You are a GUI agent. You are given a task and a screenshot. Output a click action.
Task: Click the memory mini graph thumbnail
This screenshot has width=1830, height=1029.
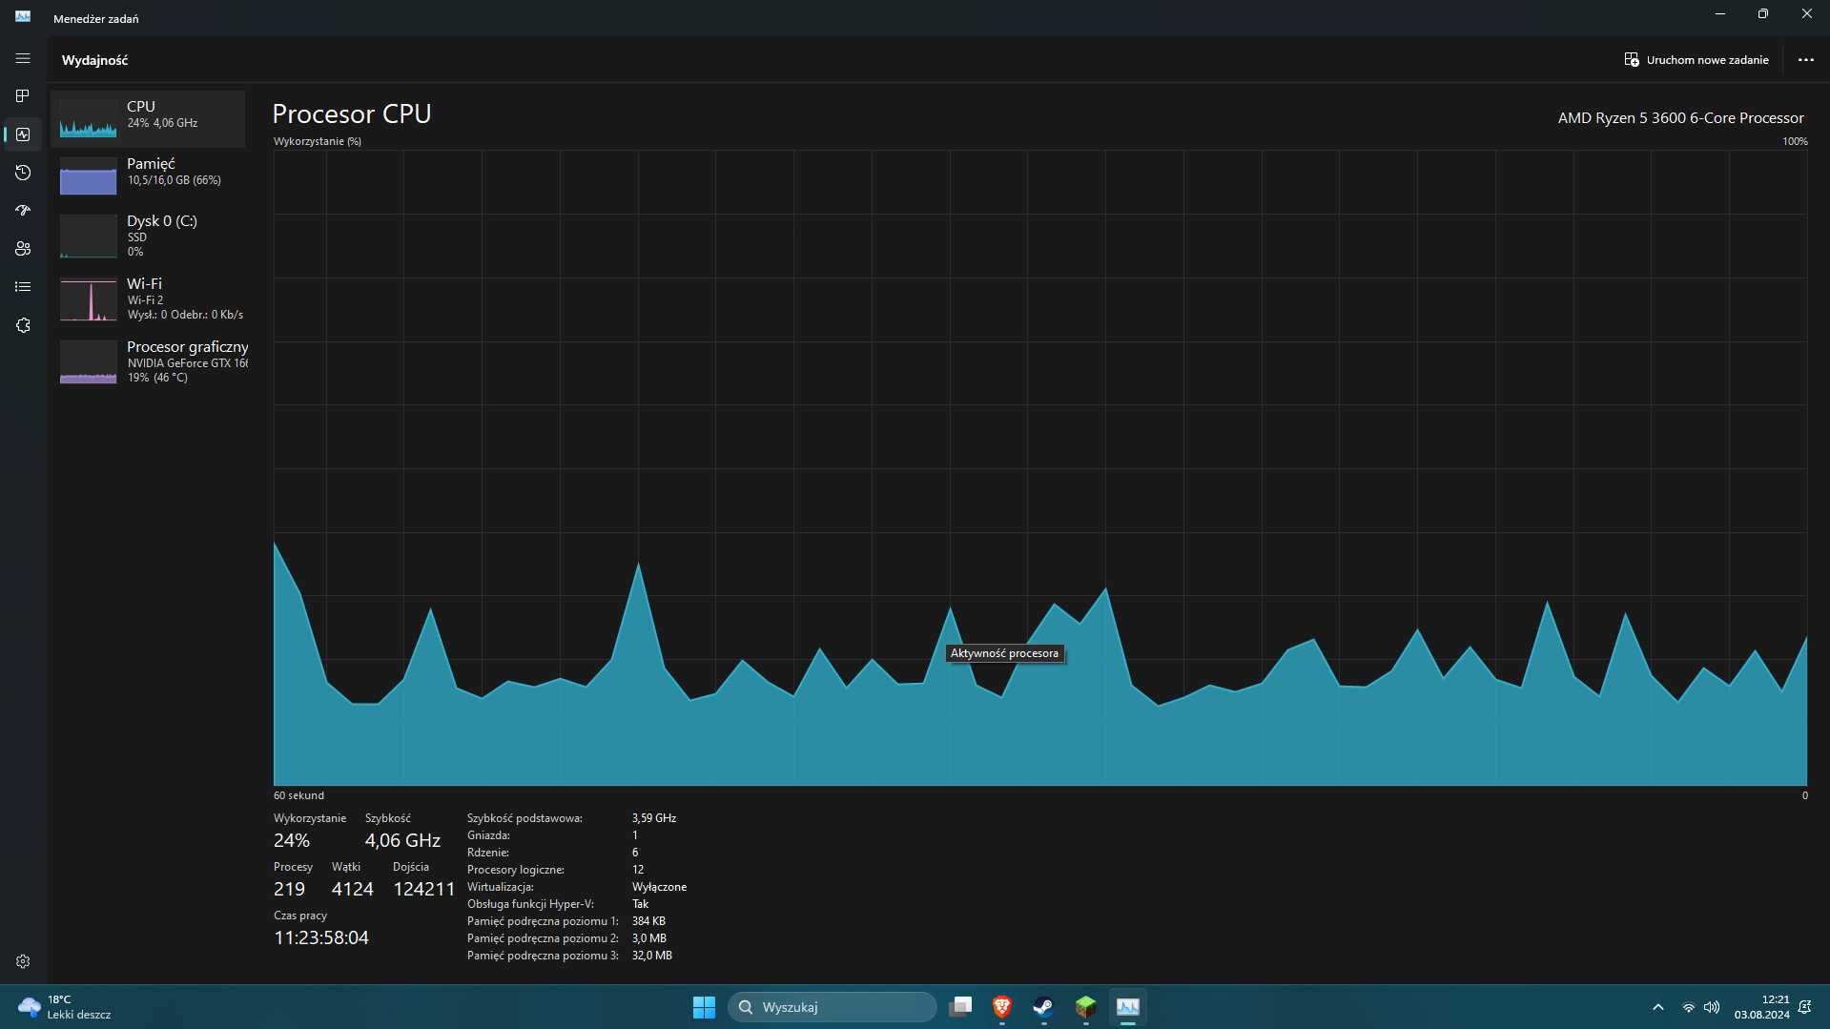[89, 175]
